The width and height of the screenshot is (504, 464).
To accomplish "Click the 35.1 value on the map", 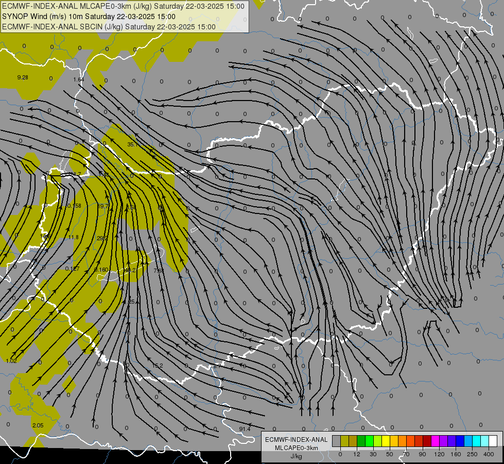I will (x=132, y=144).
